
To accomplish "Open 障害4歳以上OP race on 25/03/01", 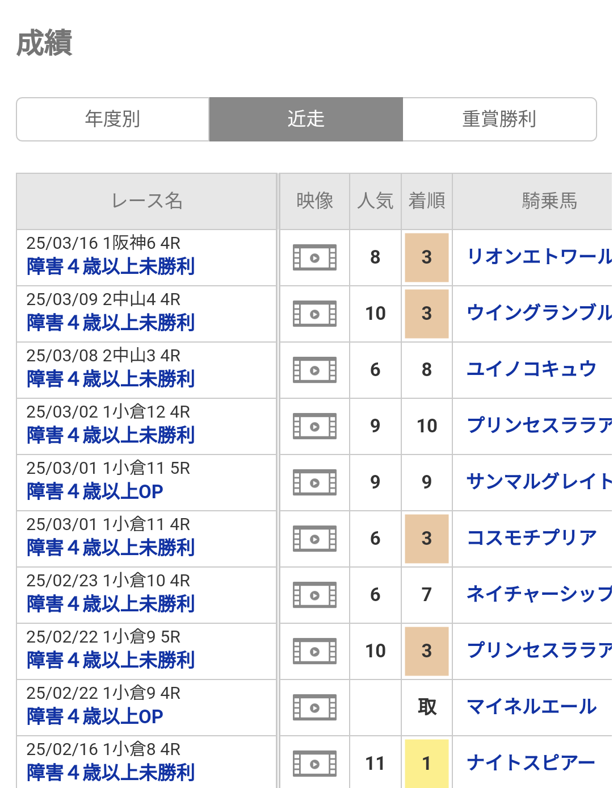I will [95, 491].
